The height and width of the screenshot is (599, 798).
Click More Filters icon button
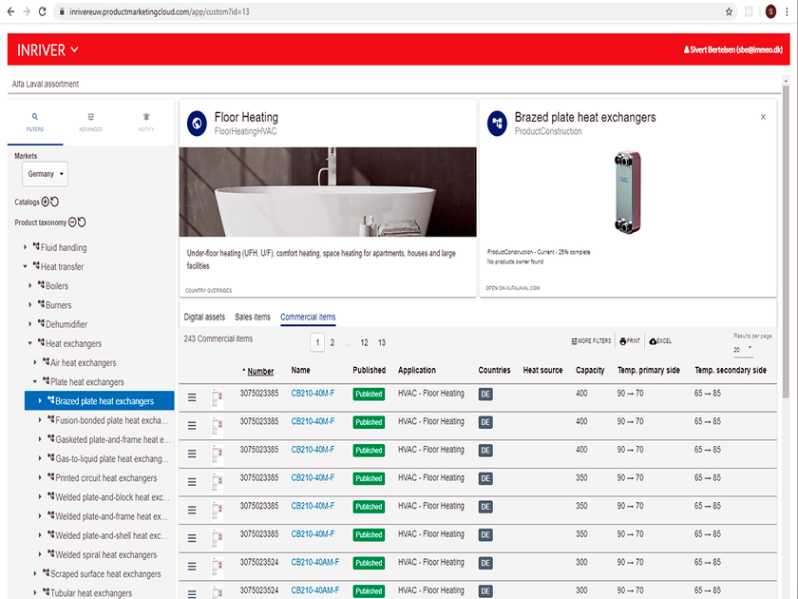591,341
